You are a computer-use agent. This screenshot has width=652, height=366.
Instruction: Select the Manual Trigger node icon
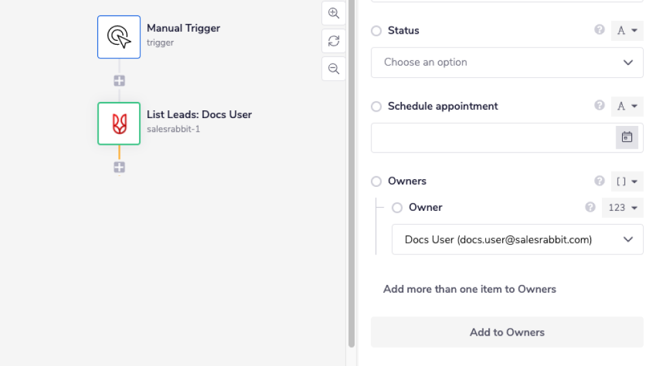click(x=119, y=37)
